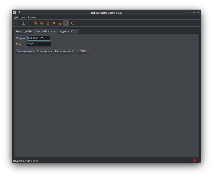Click the Выключить всё button
Image resolution: width=213 pixels, height=177 pixels.
tap(64, 51)
